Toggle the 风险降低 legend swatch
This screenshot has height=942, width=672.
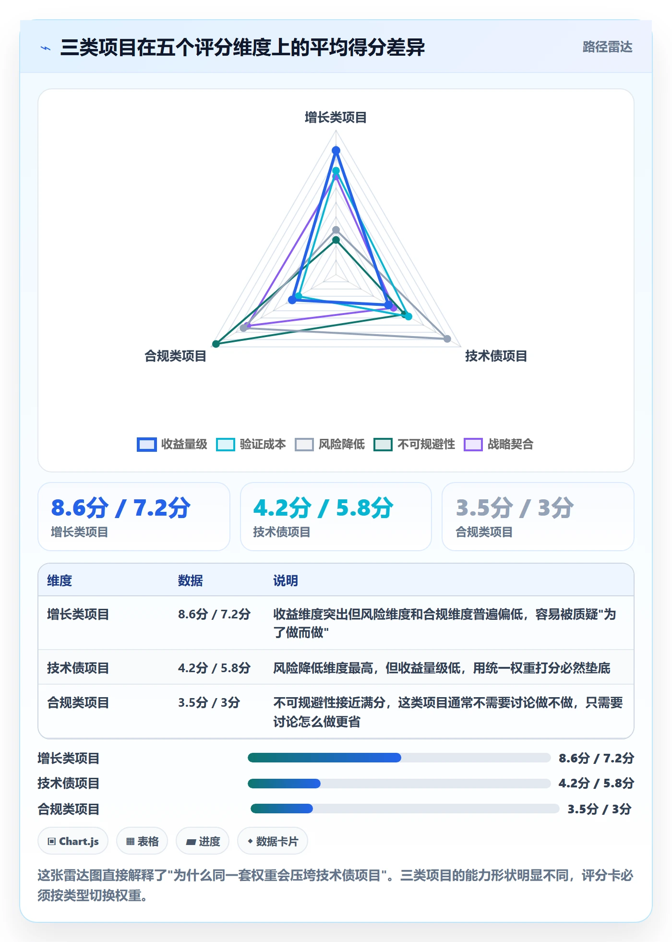point(304,444)
